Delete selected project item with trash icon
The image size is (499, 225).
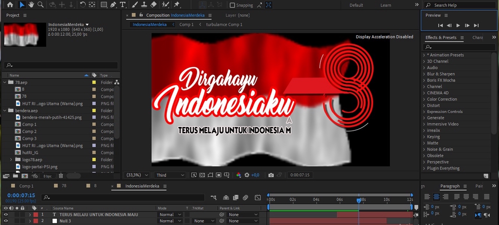tap(61, 176)
